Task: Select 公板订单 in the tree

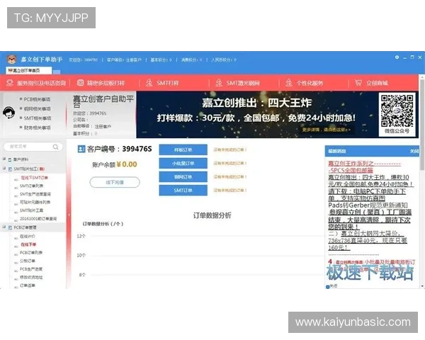Action: [x=28, y=261]
